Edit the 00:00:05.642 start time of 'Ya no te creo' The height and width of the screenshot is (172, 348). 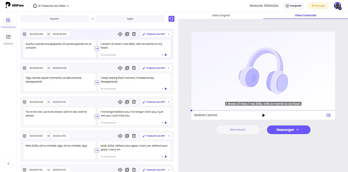pos(37,102)
